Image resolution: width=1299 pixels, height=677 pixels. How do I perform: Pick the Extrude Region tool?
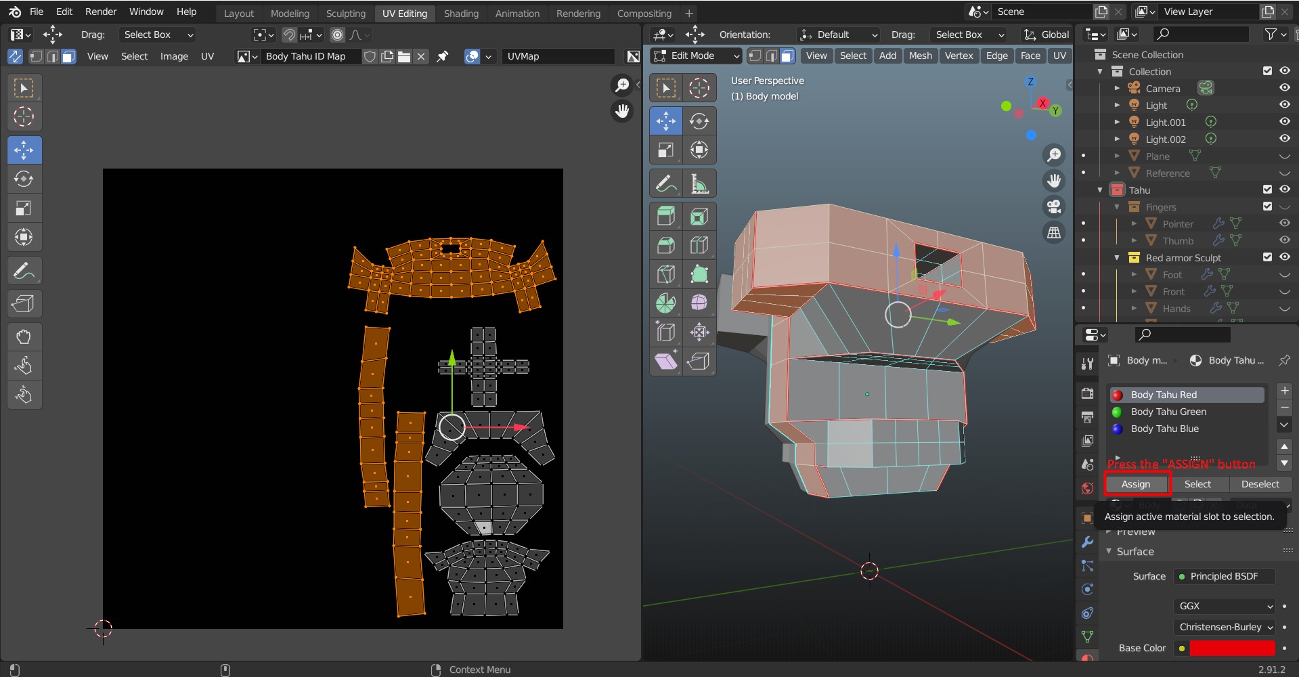click(x=665, y=216)
